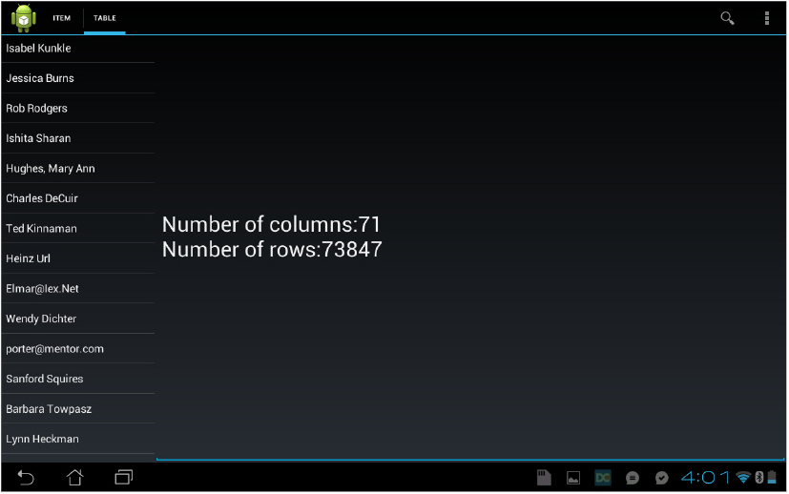Select Ted Kinnaman in the list
Screen dimensions: 789x494
click(78, 228)
